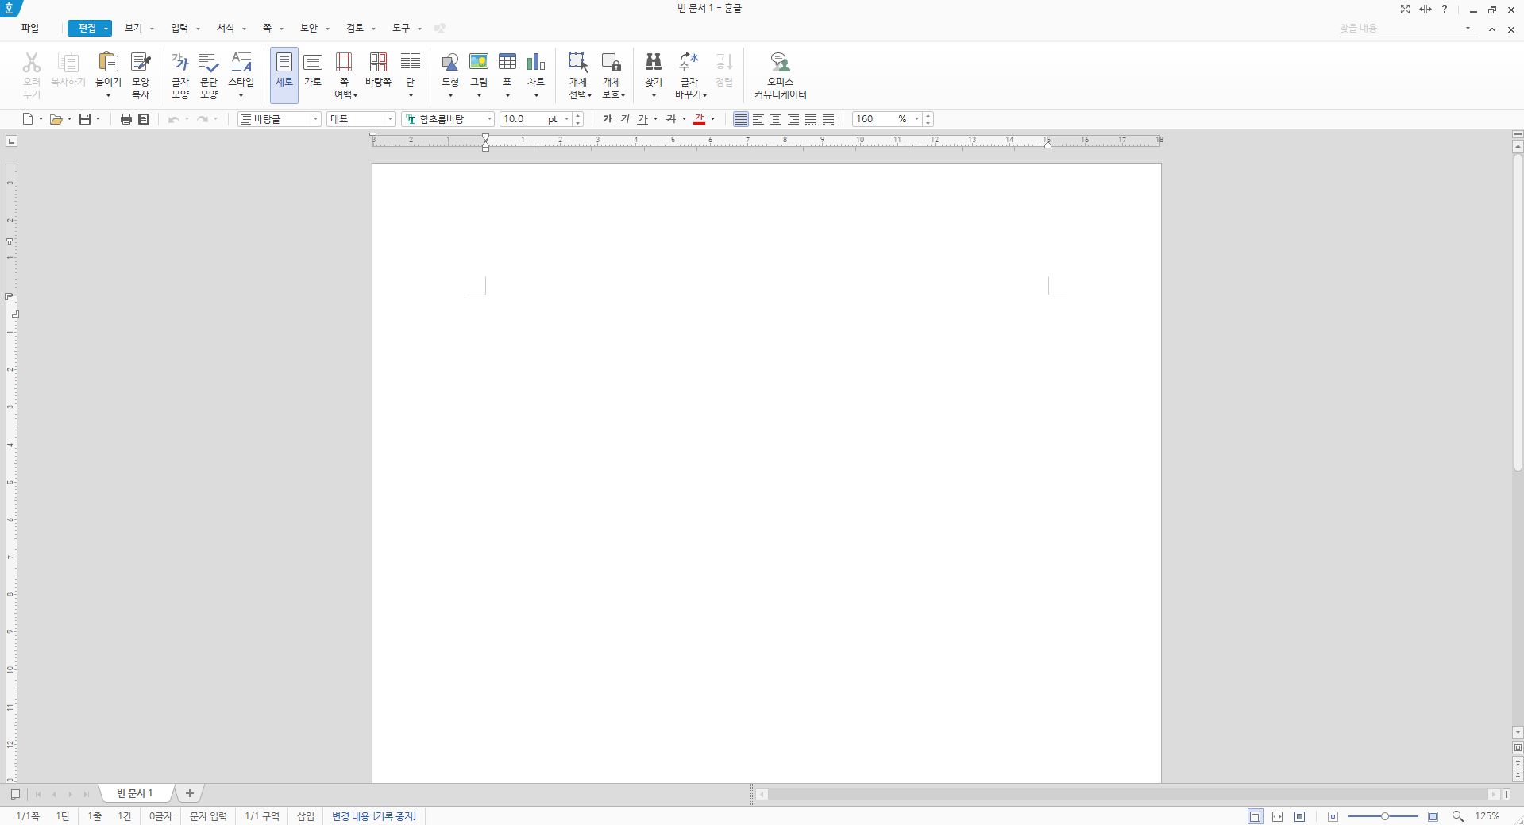Open the font size pt dropdown arrow

click(x=566, y=119)
